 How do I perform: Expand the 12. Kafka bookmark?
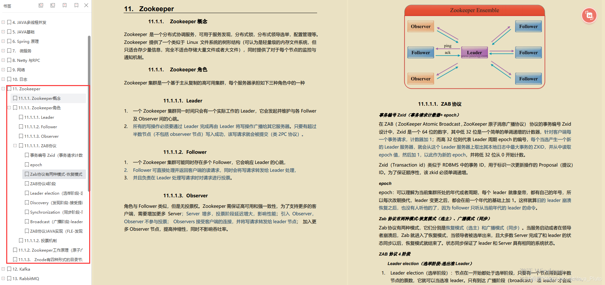pyautogui.click(x=3, y=269)
